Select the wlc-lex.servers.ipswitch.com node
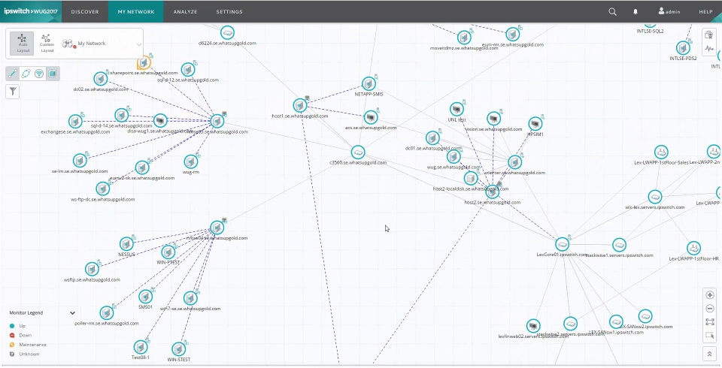Screen dimensions: 722x368 655,197
